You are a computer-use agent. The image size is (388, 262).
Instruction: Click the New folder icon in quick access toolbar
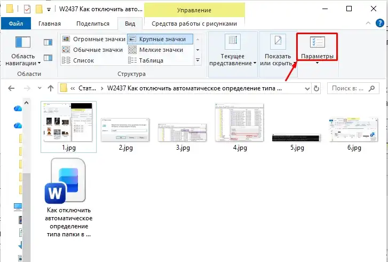[39, 9]
